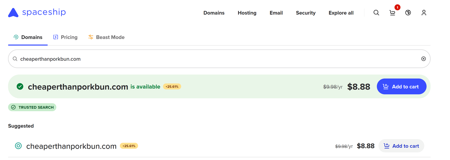Clear the search field with the X icon
The height and width of the screenshot is (160, 450).
click(423, 59)
